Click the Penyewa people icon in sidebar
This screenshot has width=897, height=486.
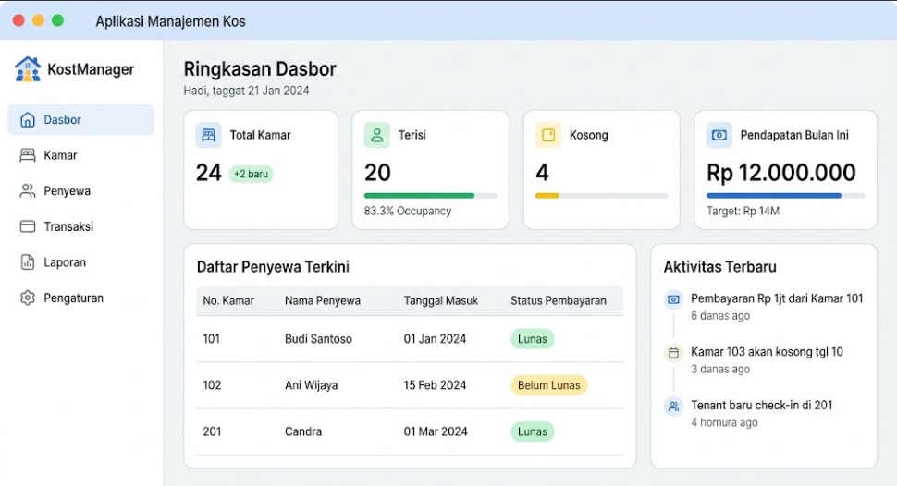coord(28,191)
